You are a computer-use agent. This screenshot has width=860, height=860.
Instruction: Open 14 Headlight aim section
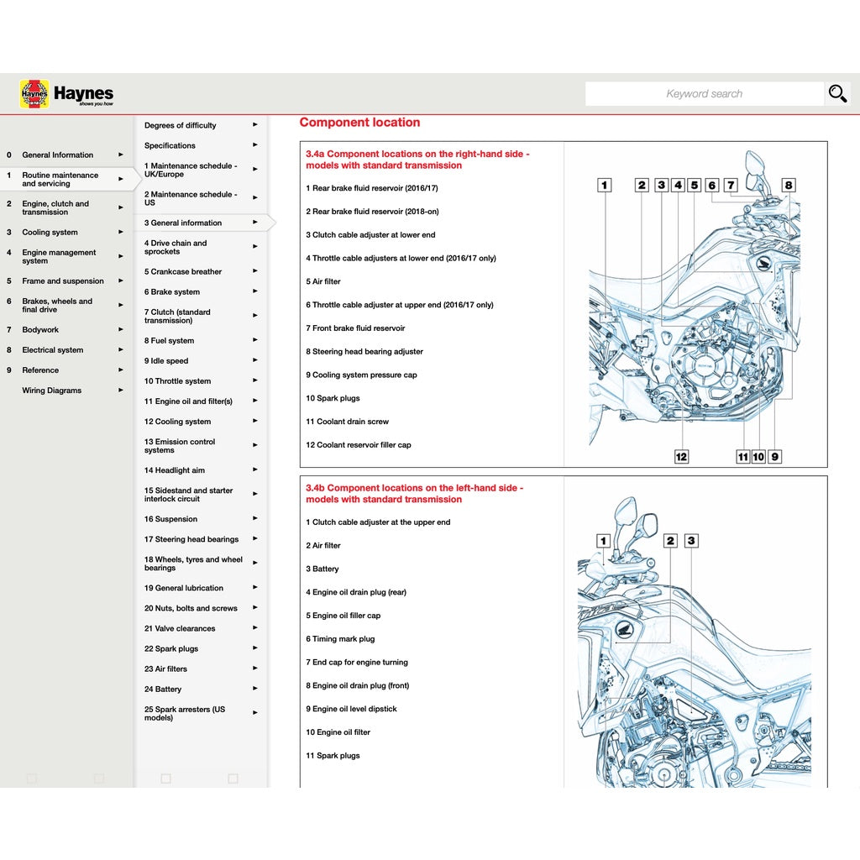(x=174, y=469)
